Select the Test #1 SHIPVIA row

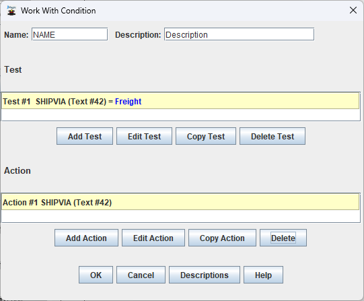(180, 101)
